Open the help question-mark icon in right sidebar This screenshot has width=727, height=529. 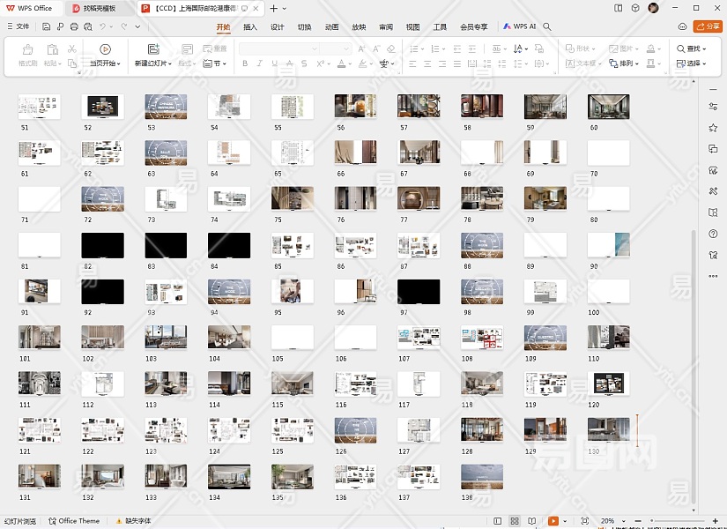pos(713,233)
